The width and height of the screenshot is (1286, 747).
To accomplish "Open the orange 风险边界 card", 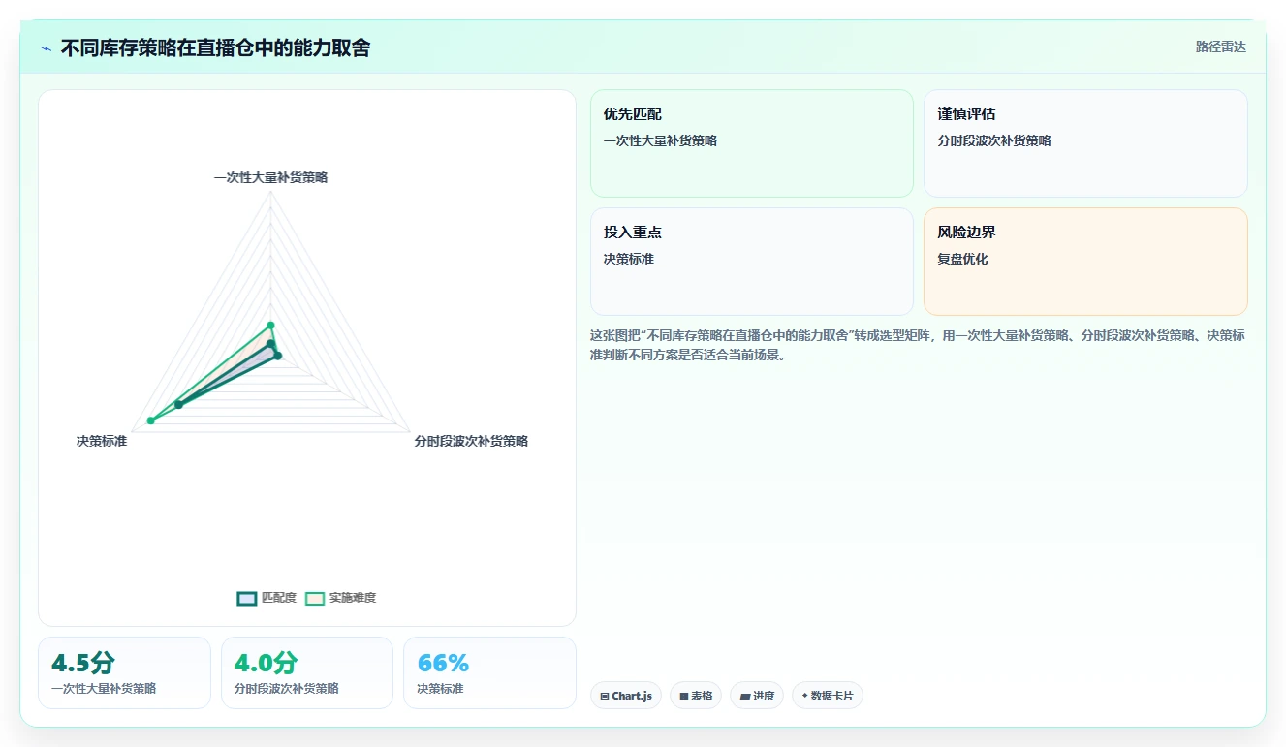I will click(x=1085, y=262).
